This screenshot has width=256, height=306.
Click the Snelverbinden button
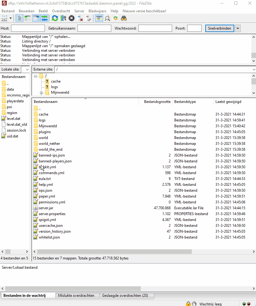click(219, 28)
